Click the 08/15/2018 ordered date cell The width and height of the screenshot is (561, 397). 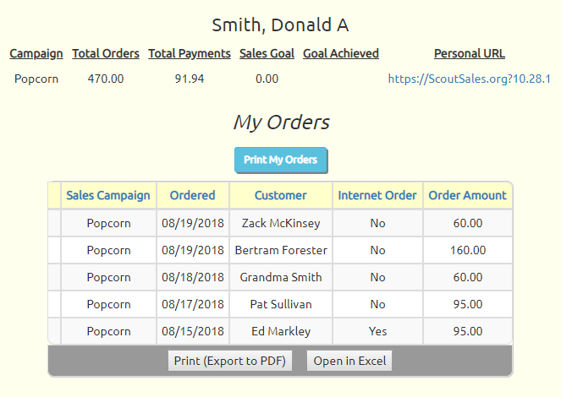pyautogui.click(x=192, y=331)
